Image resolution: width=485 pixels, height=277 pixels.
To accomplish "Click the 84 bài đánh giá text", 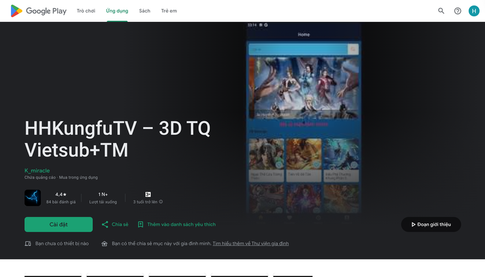I will click(x=61, y=202).
